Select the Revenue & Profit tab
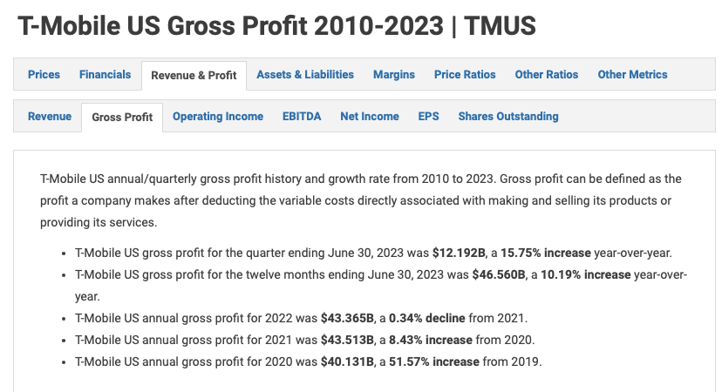Screen dimensions: 722x392 194,76
